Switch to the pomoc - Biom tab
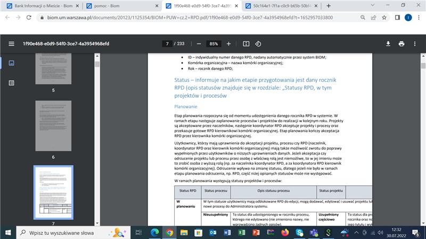Screen dimensions: 426x239 (x=117, y=5)
